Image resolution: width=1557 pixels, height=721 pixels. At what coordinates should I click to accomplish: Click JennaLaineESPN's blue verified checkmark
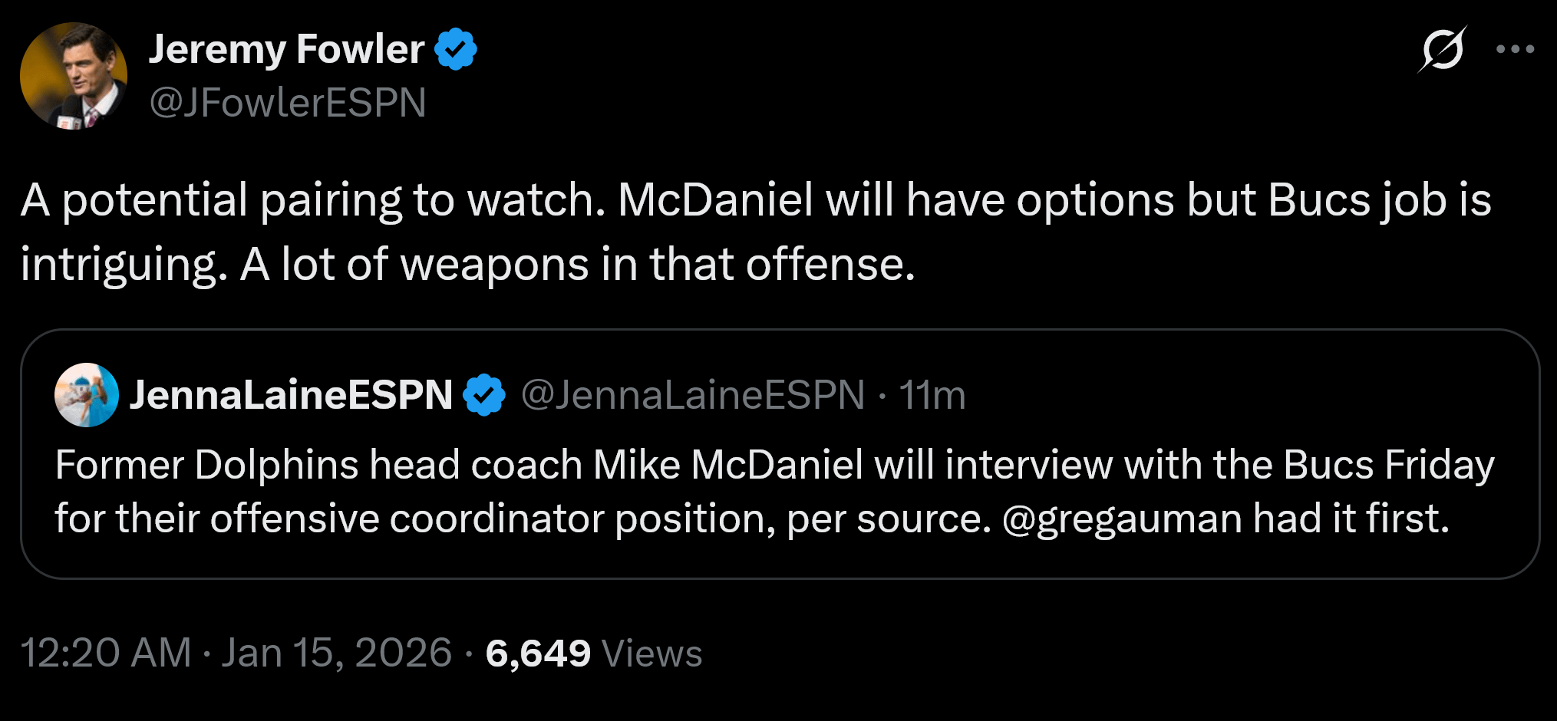[484, 395]
